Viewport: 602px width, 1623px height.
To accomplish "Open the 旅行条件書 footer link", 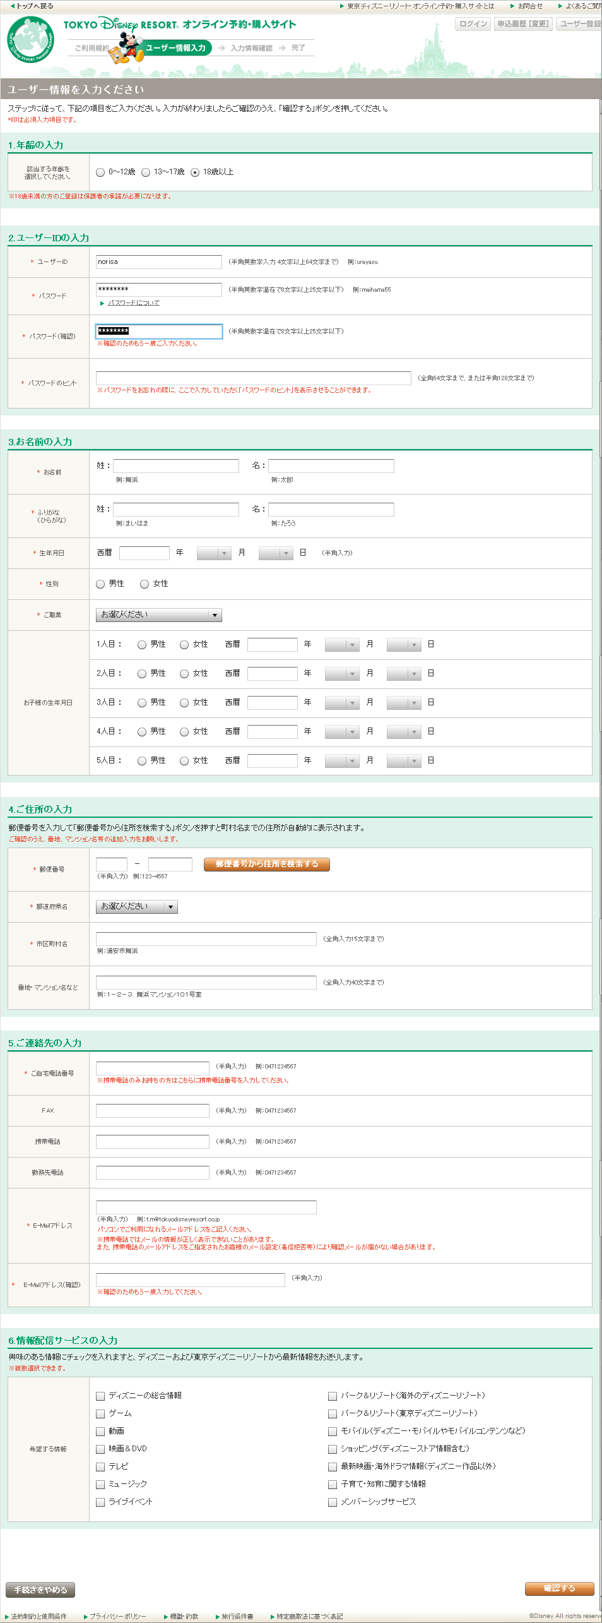I will click(234, 1616).
